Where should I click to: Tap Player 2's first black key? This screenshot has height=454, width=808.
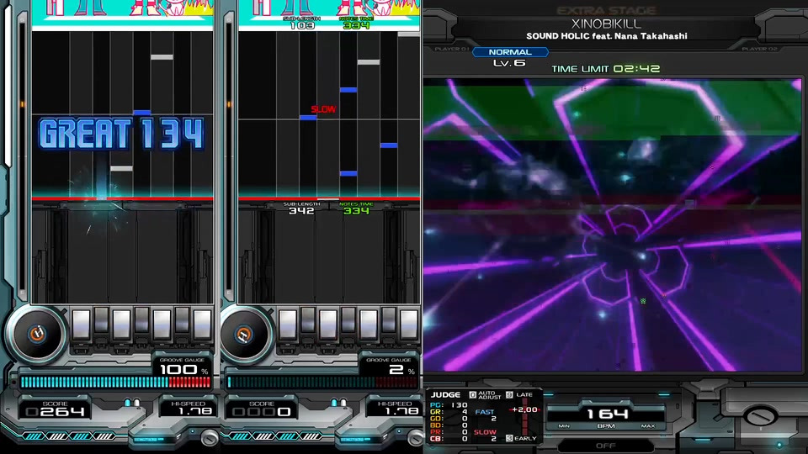308,319
